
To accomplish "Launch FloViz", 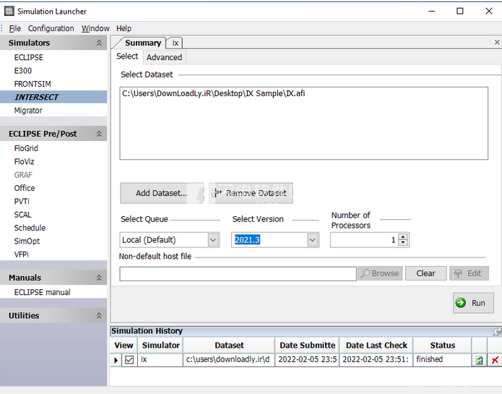I will (24, 162).
